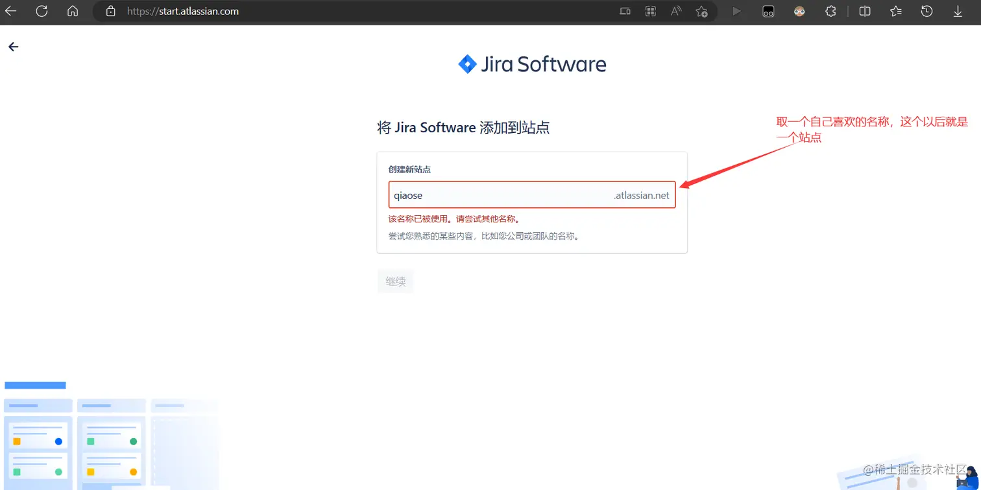Go back using the page's left arrow

[13, 47]
